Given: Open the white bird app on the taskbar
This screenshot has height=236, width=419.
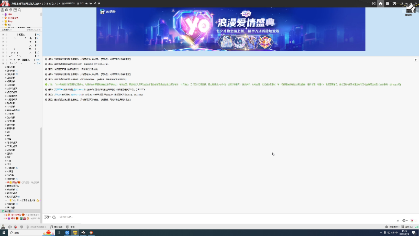Looking at the screenshot, I should 83,233.
